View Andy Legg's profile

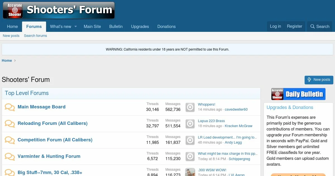pos(233,142)
